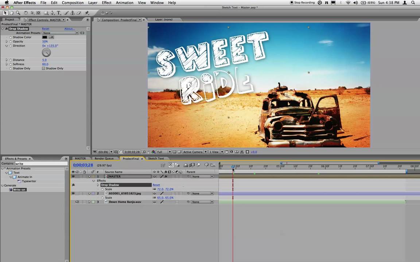Image resolution: width=420 pixels, height=262 pixels.
Task: Toggle MASTER layer Scale stopwatch
Action: (102, 189)
